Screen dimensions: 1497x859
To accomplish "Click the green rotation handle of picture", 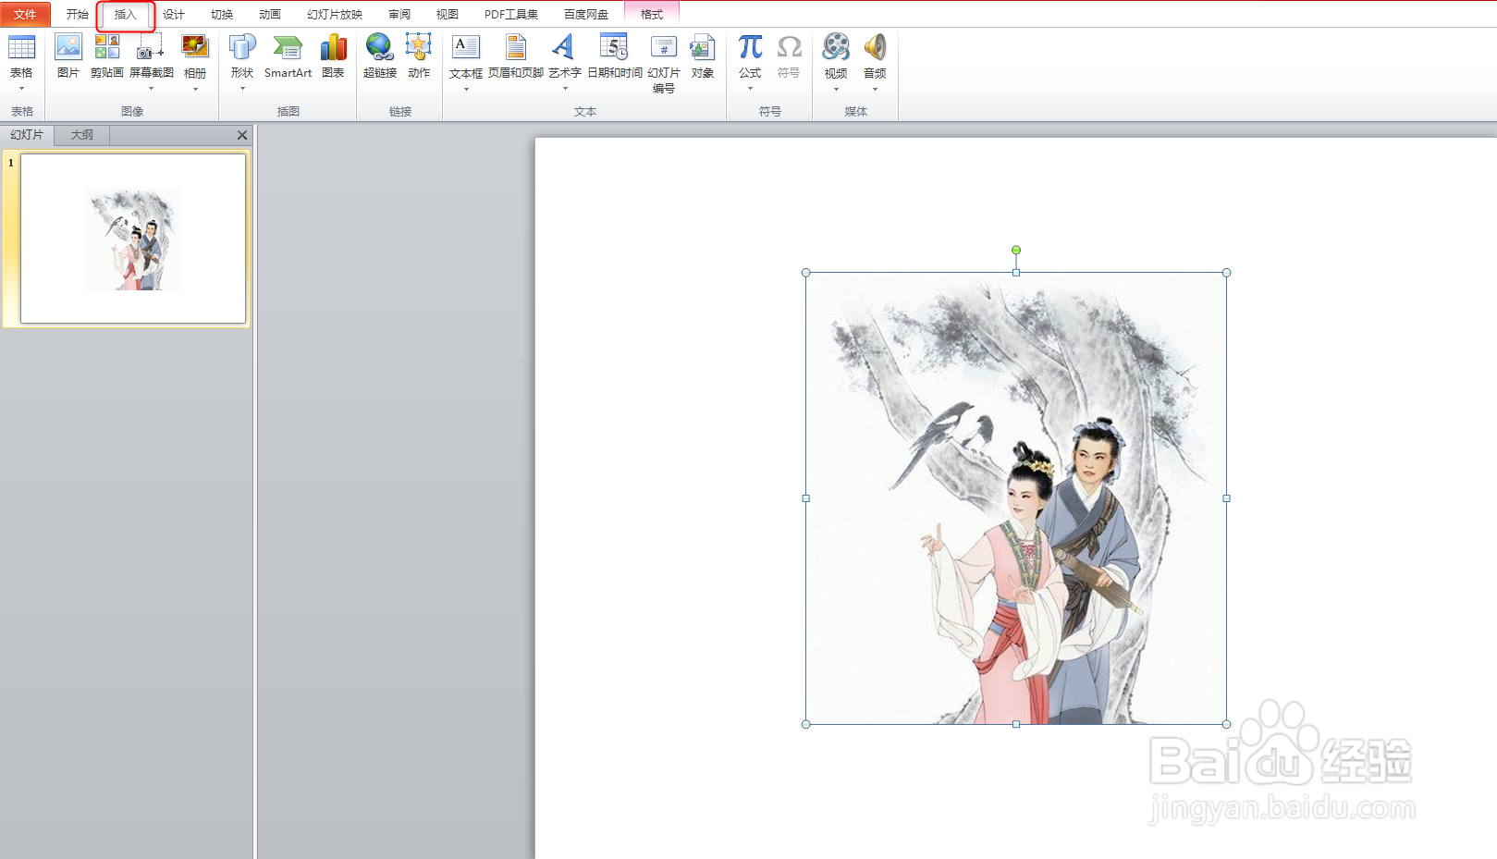I will click(x=1016, y=250).
